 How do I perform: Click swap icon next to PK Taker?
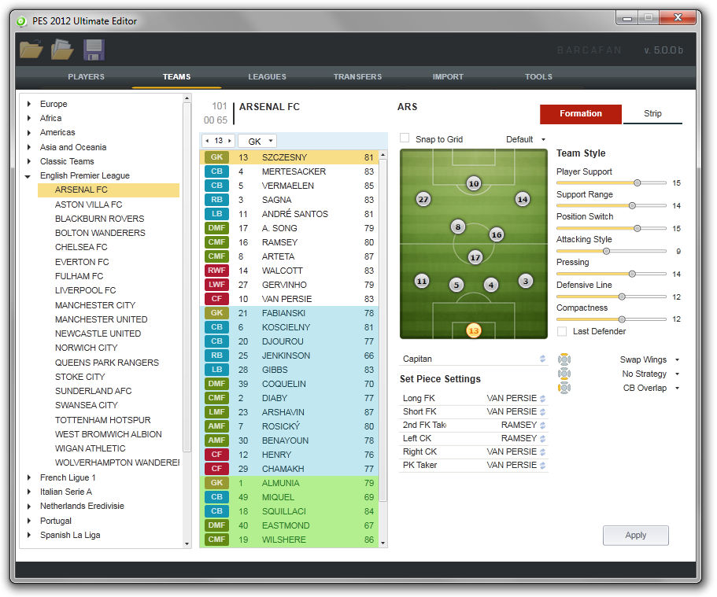point(542,466)
